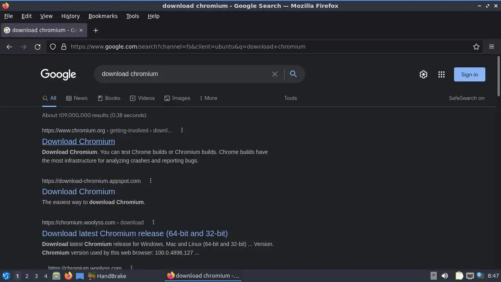The width and height of the screenshot is (501, 282).
Task: Open Download latest Chromium release link
Action: pyautogui.click(x=135, y=233)
